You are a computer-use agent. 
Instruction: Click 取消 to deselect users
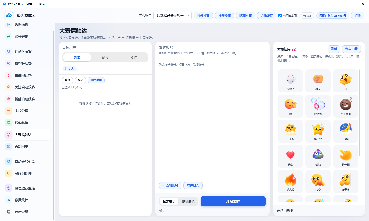click(80, 80)
